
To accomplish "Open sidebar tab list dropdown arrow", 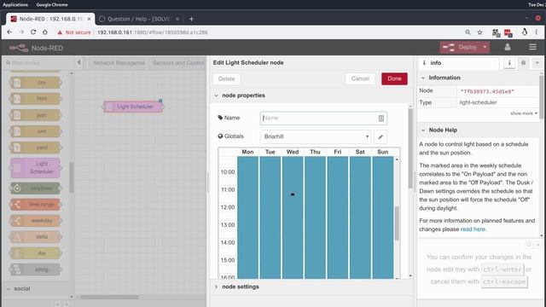I will click(x=537, y=63).
